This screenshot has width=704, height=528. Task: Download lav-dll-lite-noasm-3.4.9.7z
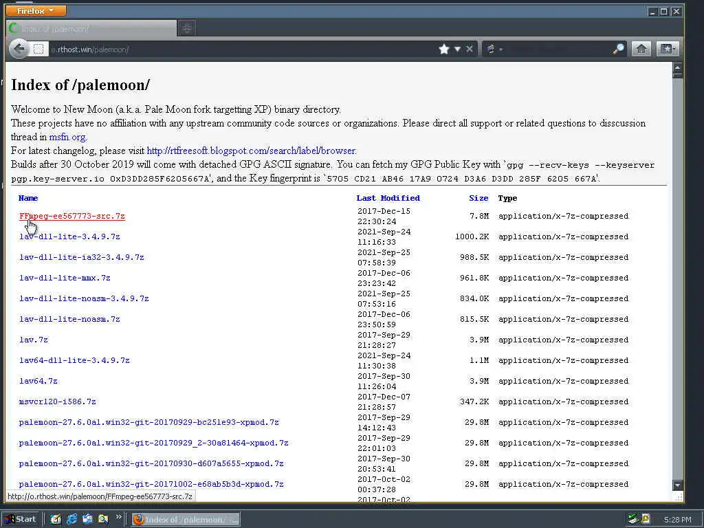tap(84, 298)
